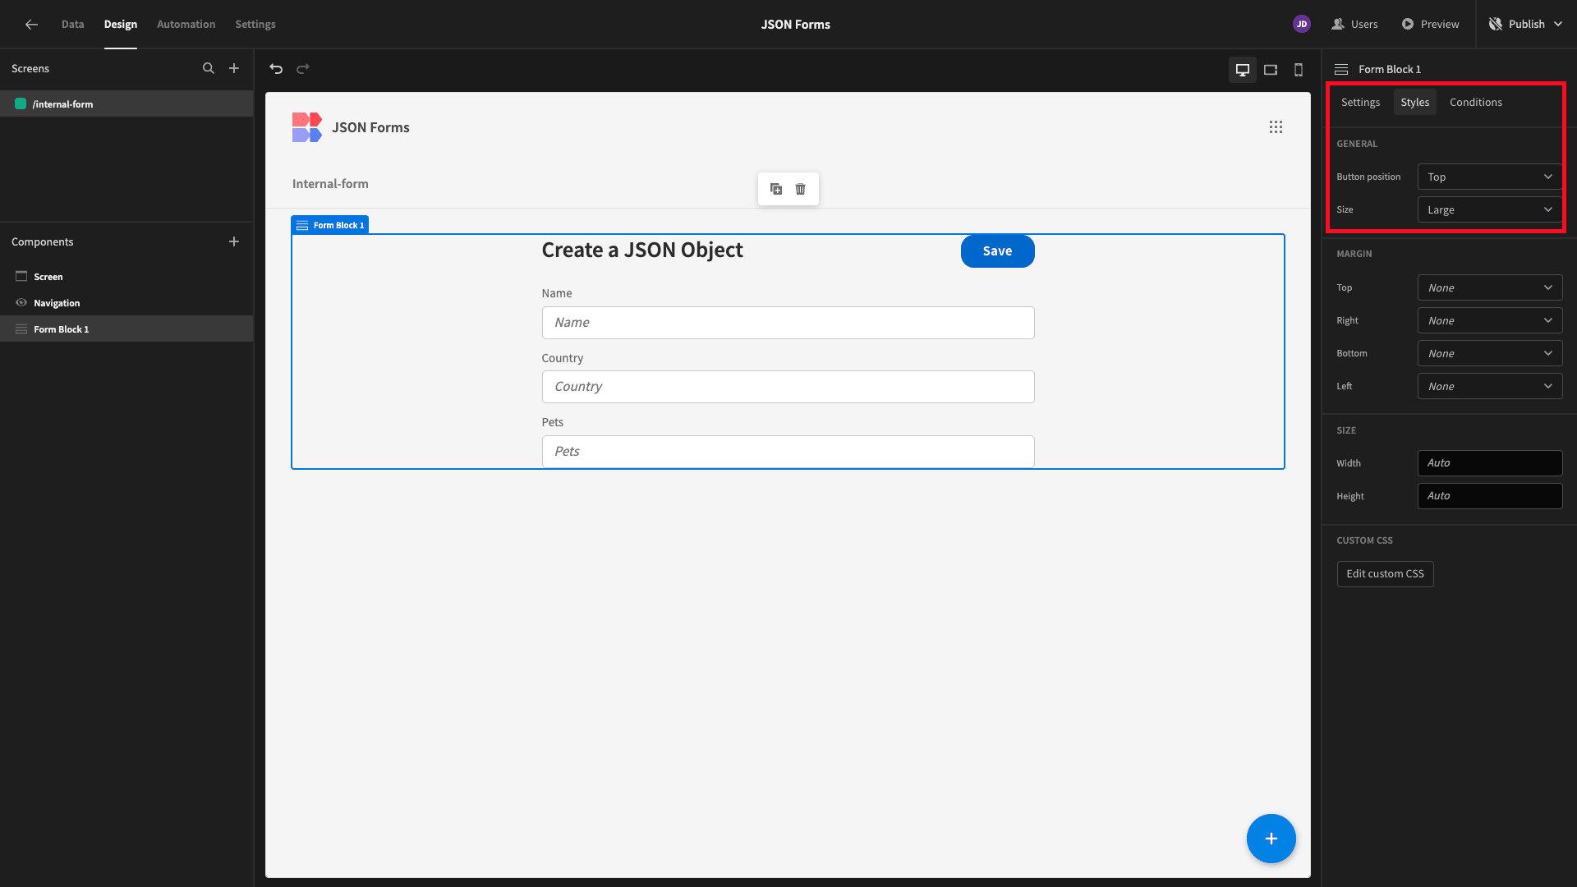Redo the last change
Viewport: 1577px width, 887px height.
[303, 69]
